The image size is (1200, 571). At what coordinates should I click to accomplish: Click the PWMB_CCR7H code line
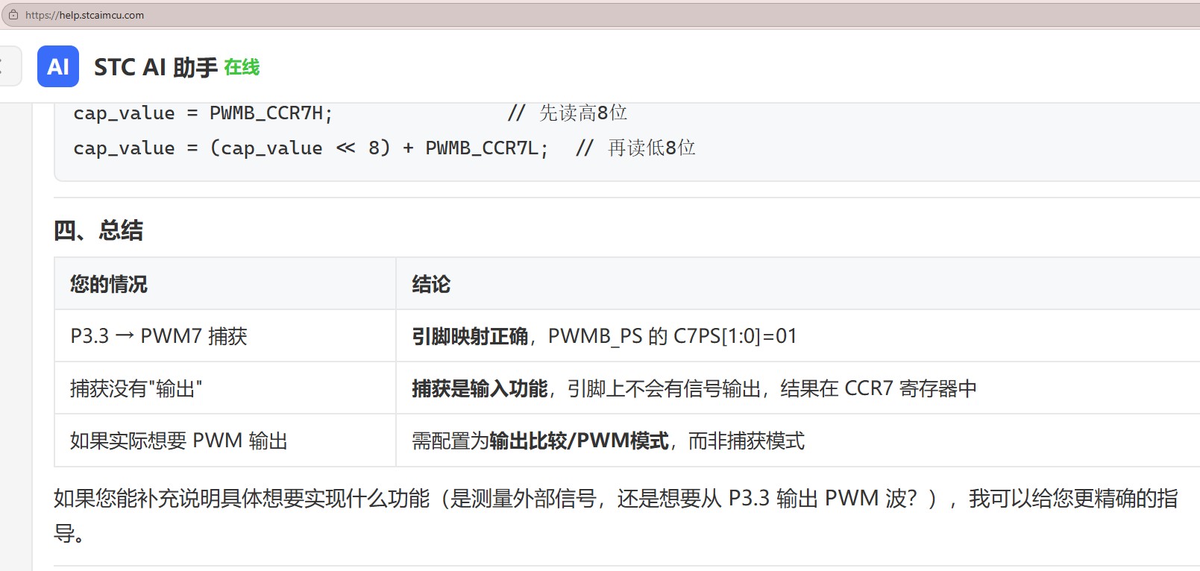203,113
